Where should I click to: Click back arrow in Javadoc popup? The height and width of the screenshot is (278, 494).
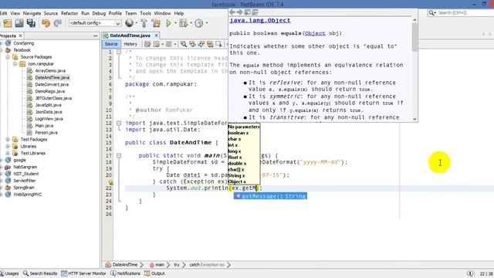(232, 12)
